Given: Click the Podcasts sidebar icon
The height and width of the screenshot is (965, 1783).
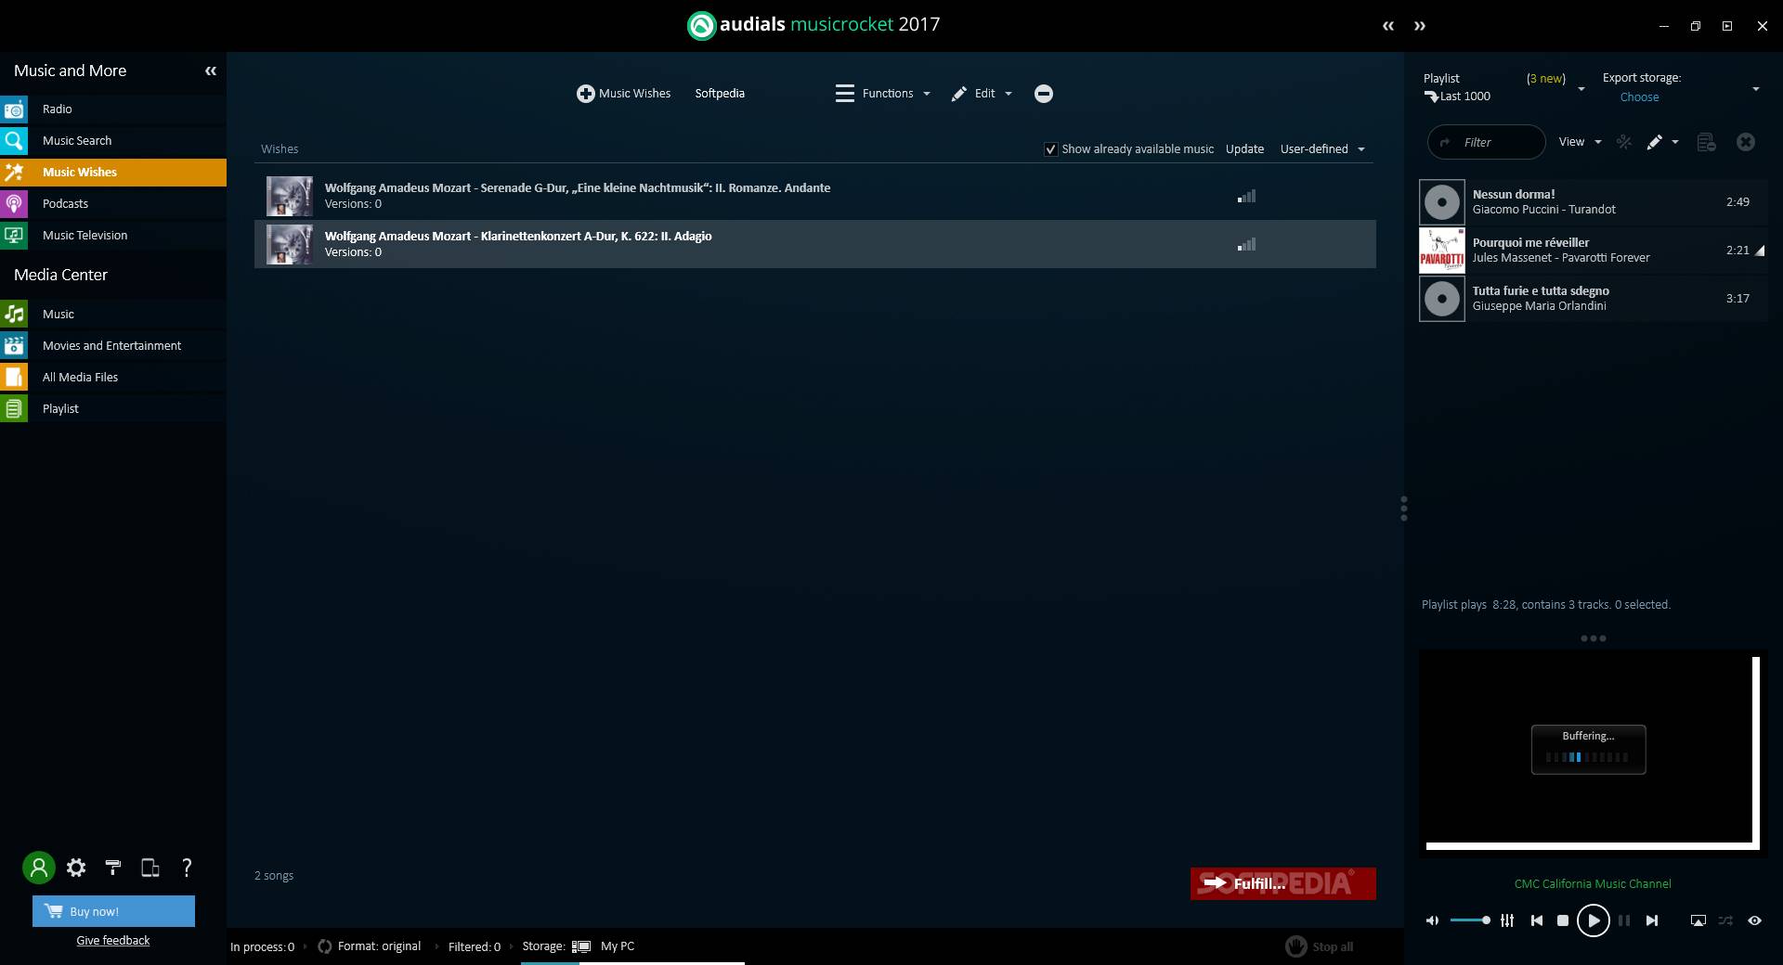Looking at the screenshot, I should click(14, 204).
